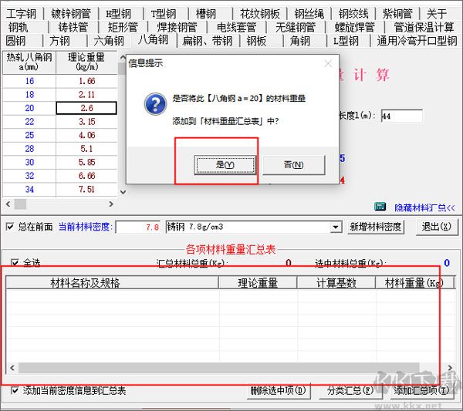
Task: Click 否(N) to decline adding material
Action: coord(294,165)
